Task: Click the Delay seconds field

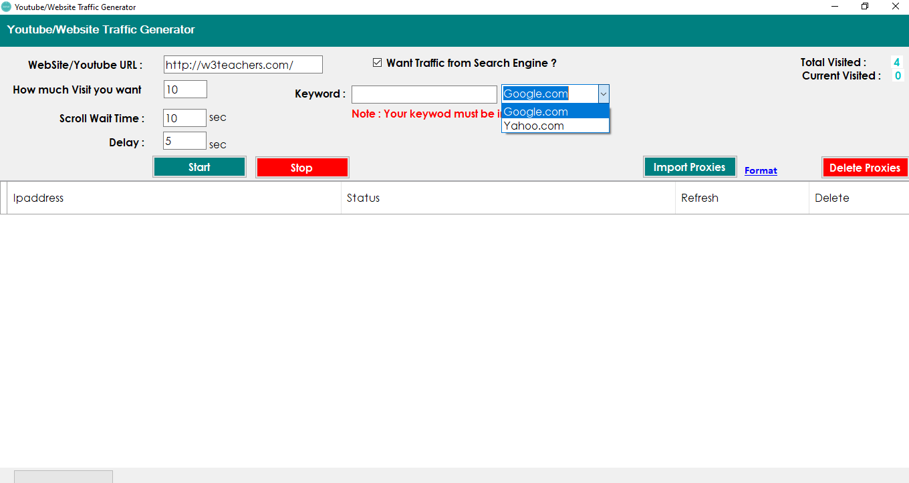Action: tap(184, 140)
